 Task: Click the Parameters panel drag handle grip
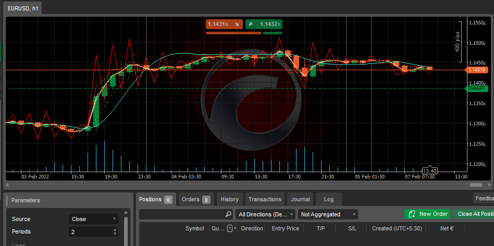[7, 200]
